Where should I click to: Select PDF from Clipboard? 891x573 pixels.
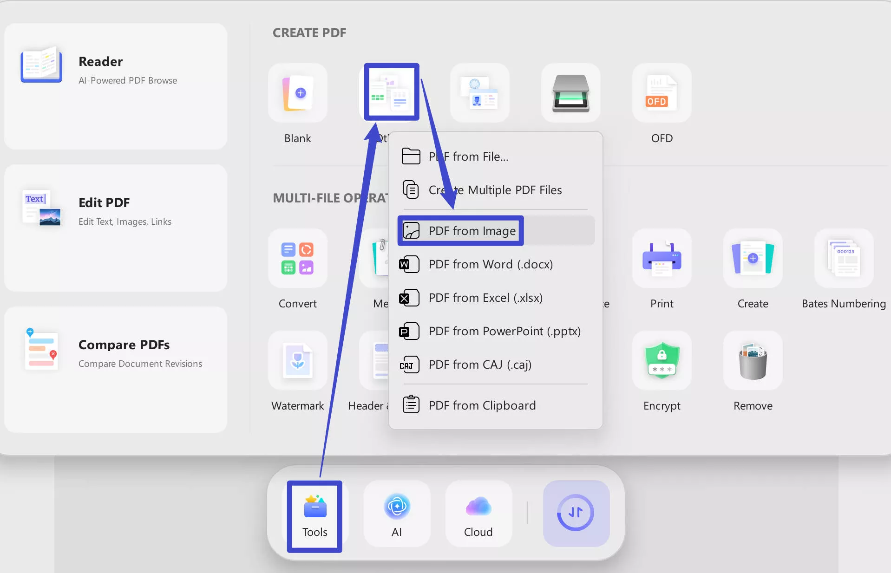point(482,404)
